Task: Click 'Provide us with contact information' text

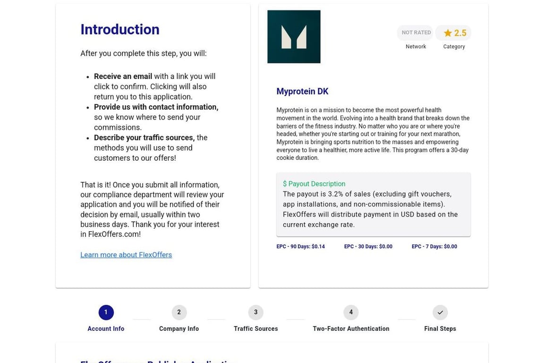Action: coord(156,107)
